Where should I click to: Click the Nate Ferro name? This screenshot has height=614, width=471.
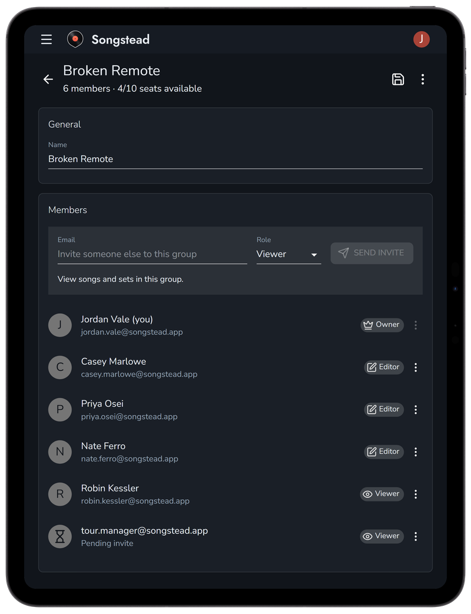point(104,446)
